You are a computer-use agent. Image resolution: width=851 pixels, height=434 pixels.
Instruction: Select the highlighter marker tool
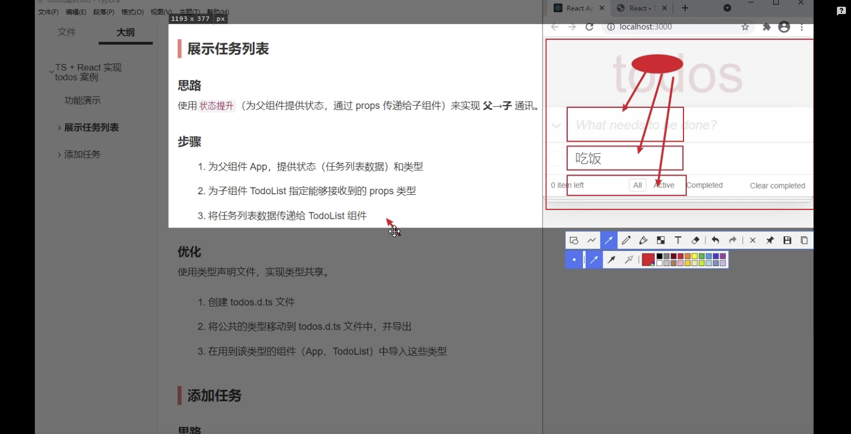pyautogui.click(x=644, y=240)
